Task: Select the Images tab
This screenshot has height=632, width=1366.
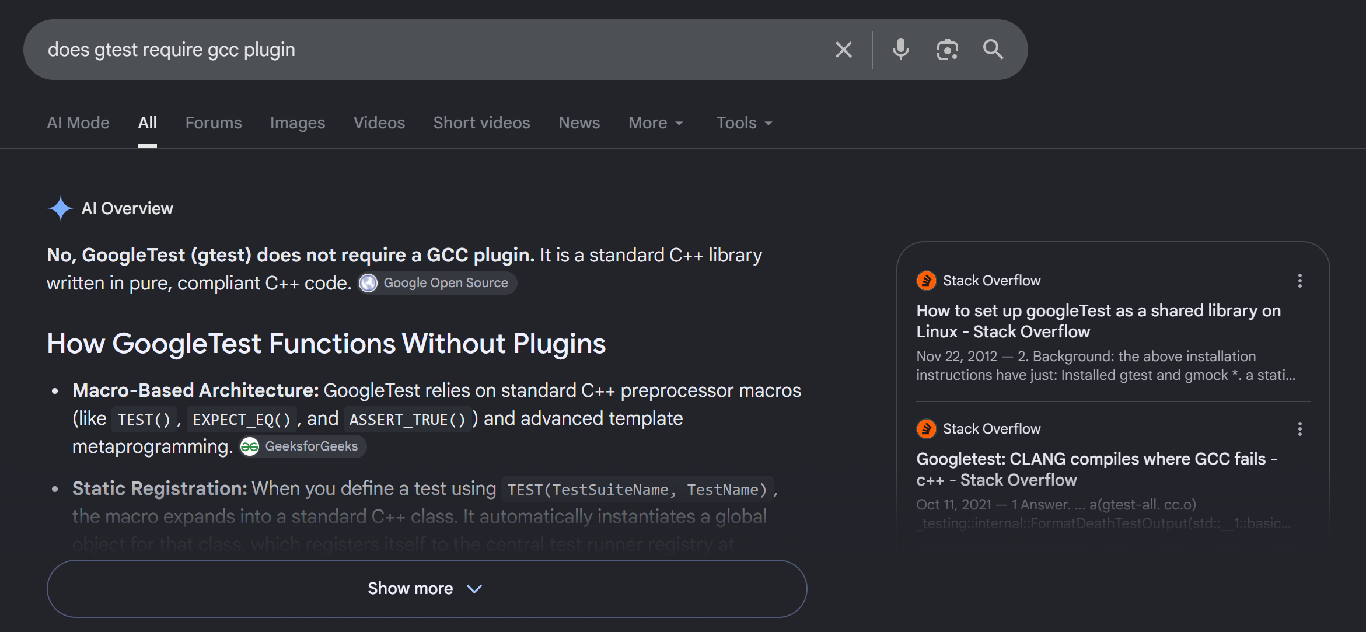Action: [x=298, y=123]
